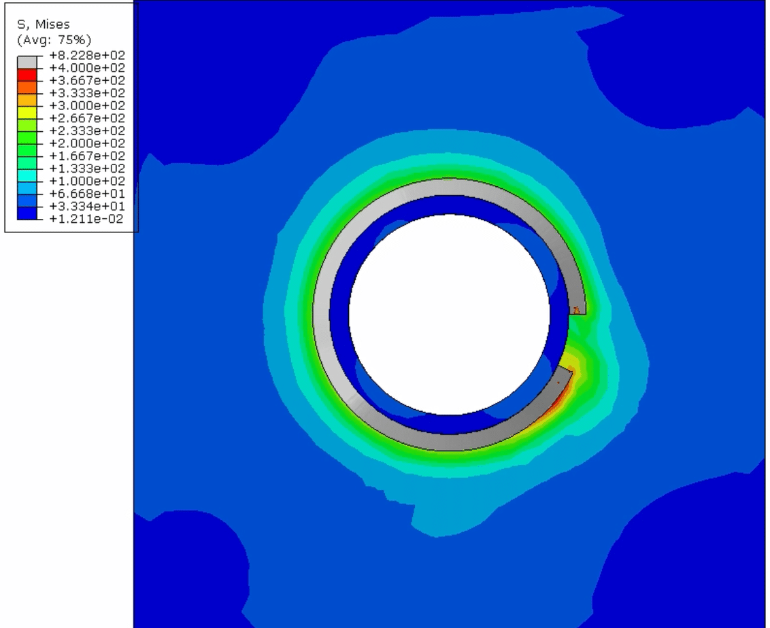Viewport: 770px width, 628px height.
Task: Click the white circular hole at center
Action: click(450, 314)
